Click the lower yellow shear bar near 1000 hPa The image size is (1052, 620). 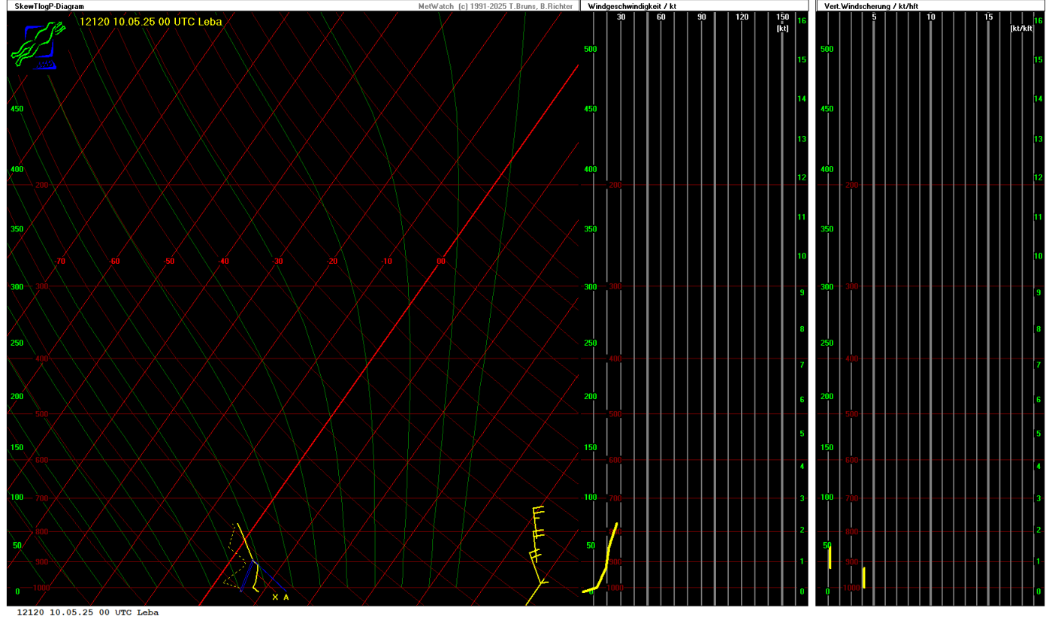click(864, 577)
